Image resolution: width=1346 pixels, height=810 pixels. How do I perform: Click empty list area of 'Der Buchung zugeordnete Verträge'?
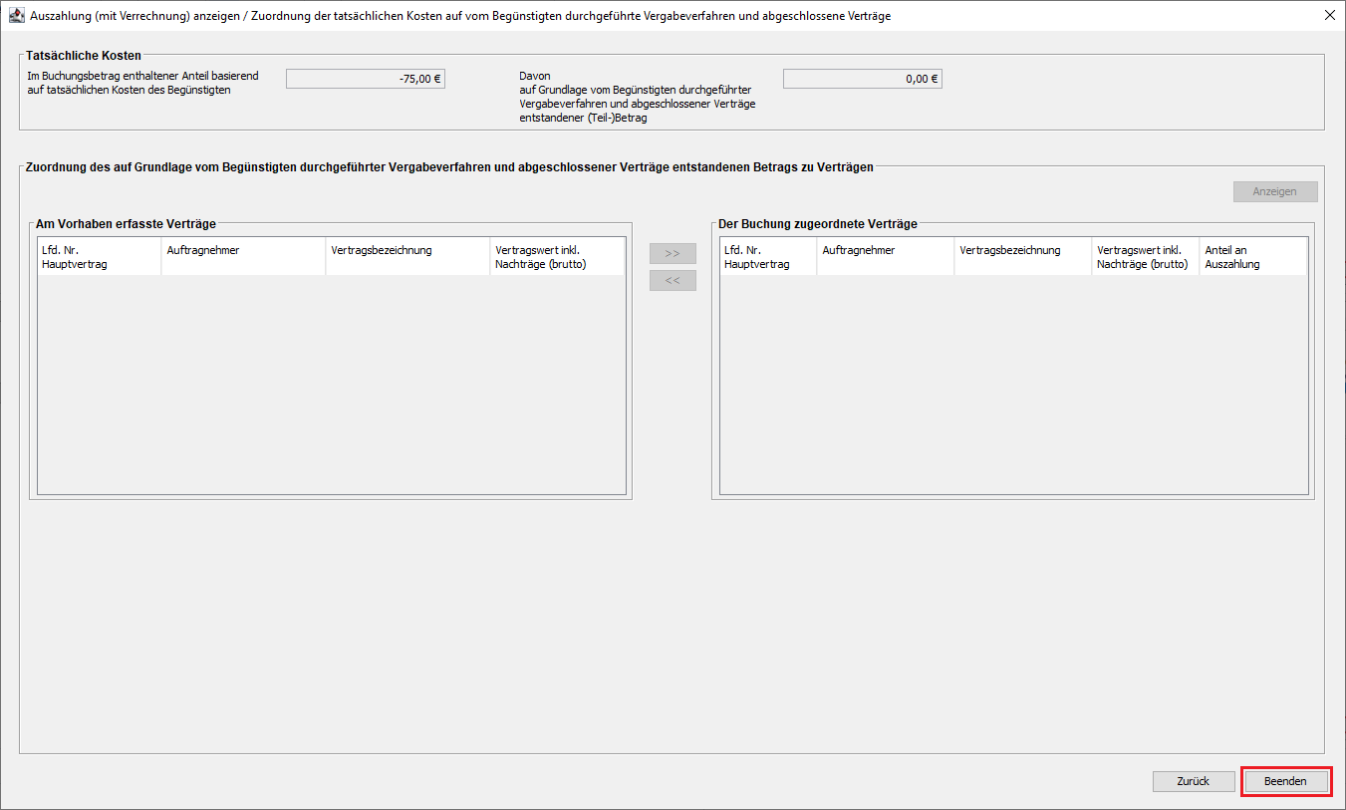(1012, 389)
